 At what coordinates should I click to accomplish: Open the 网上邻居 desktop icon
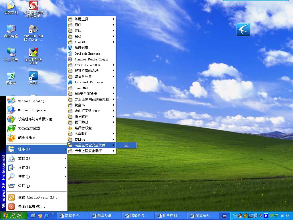point(11,53)
